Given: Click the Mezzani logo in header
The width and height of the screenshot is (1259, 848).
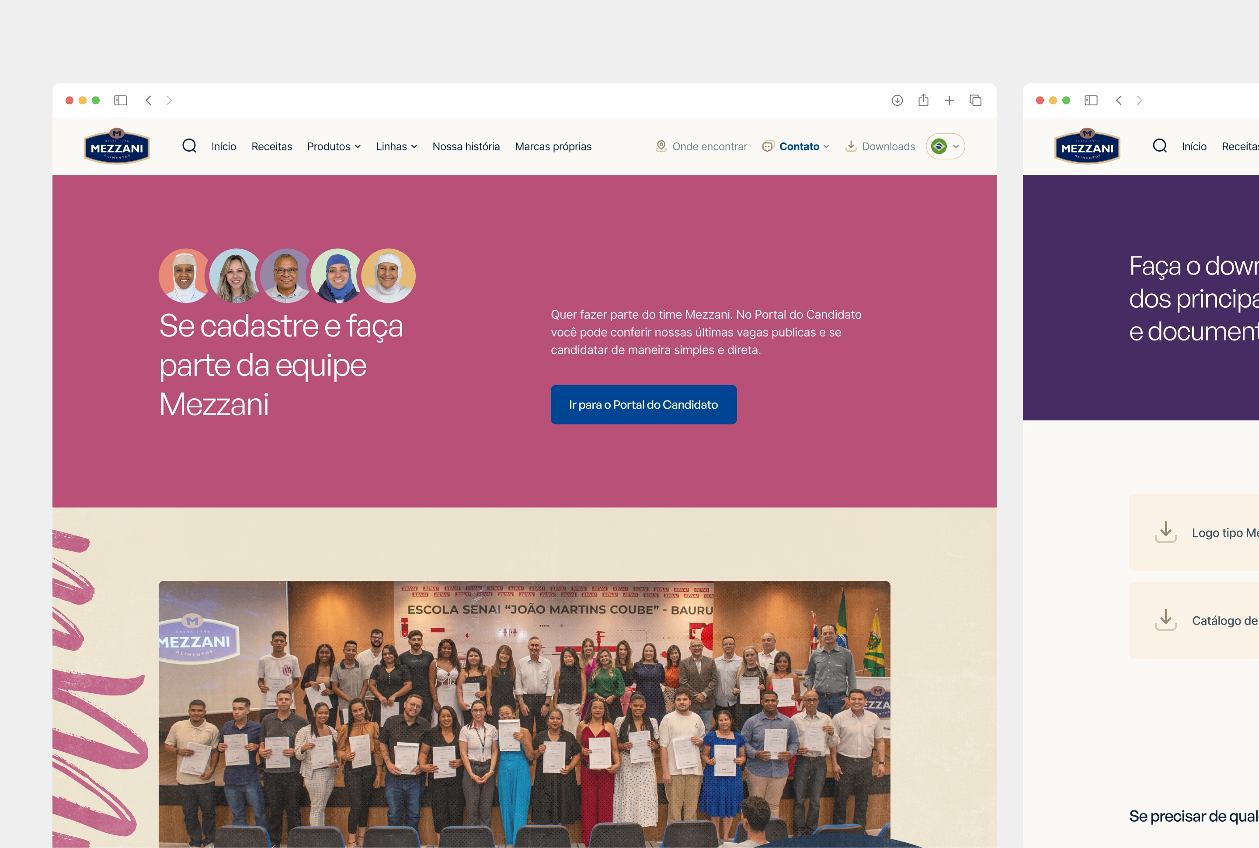Looking at the screenshot, I should [117, 146].
